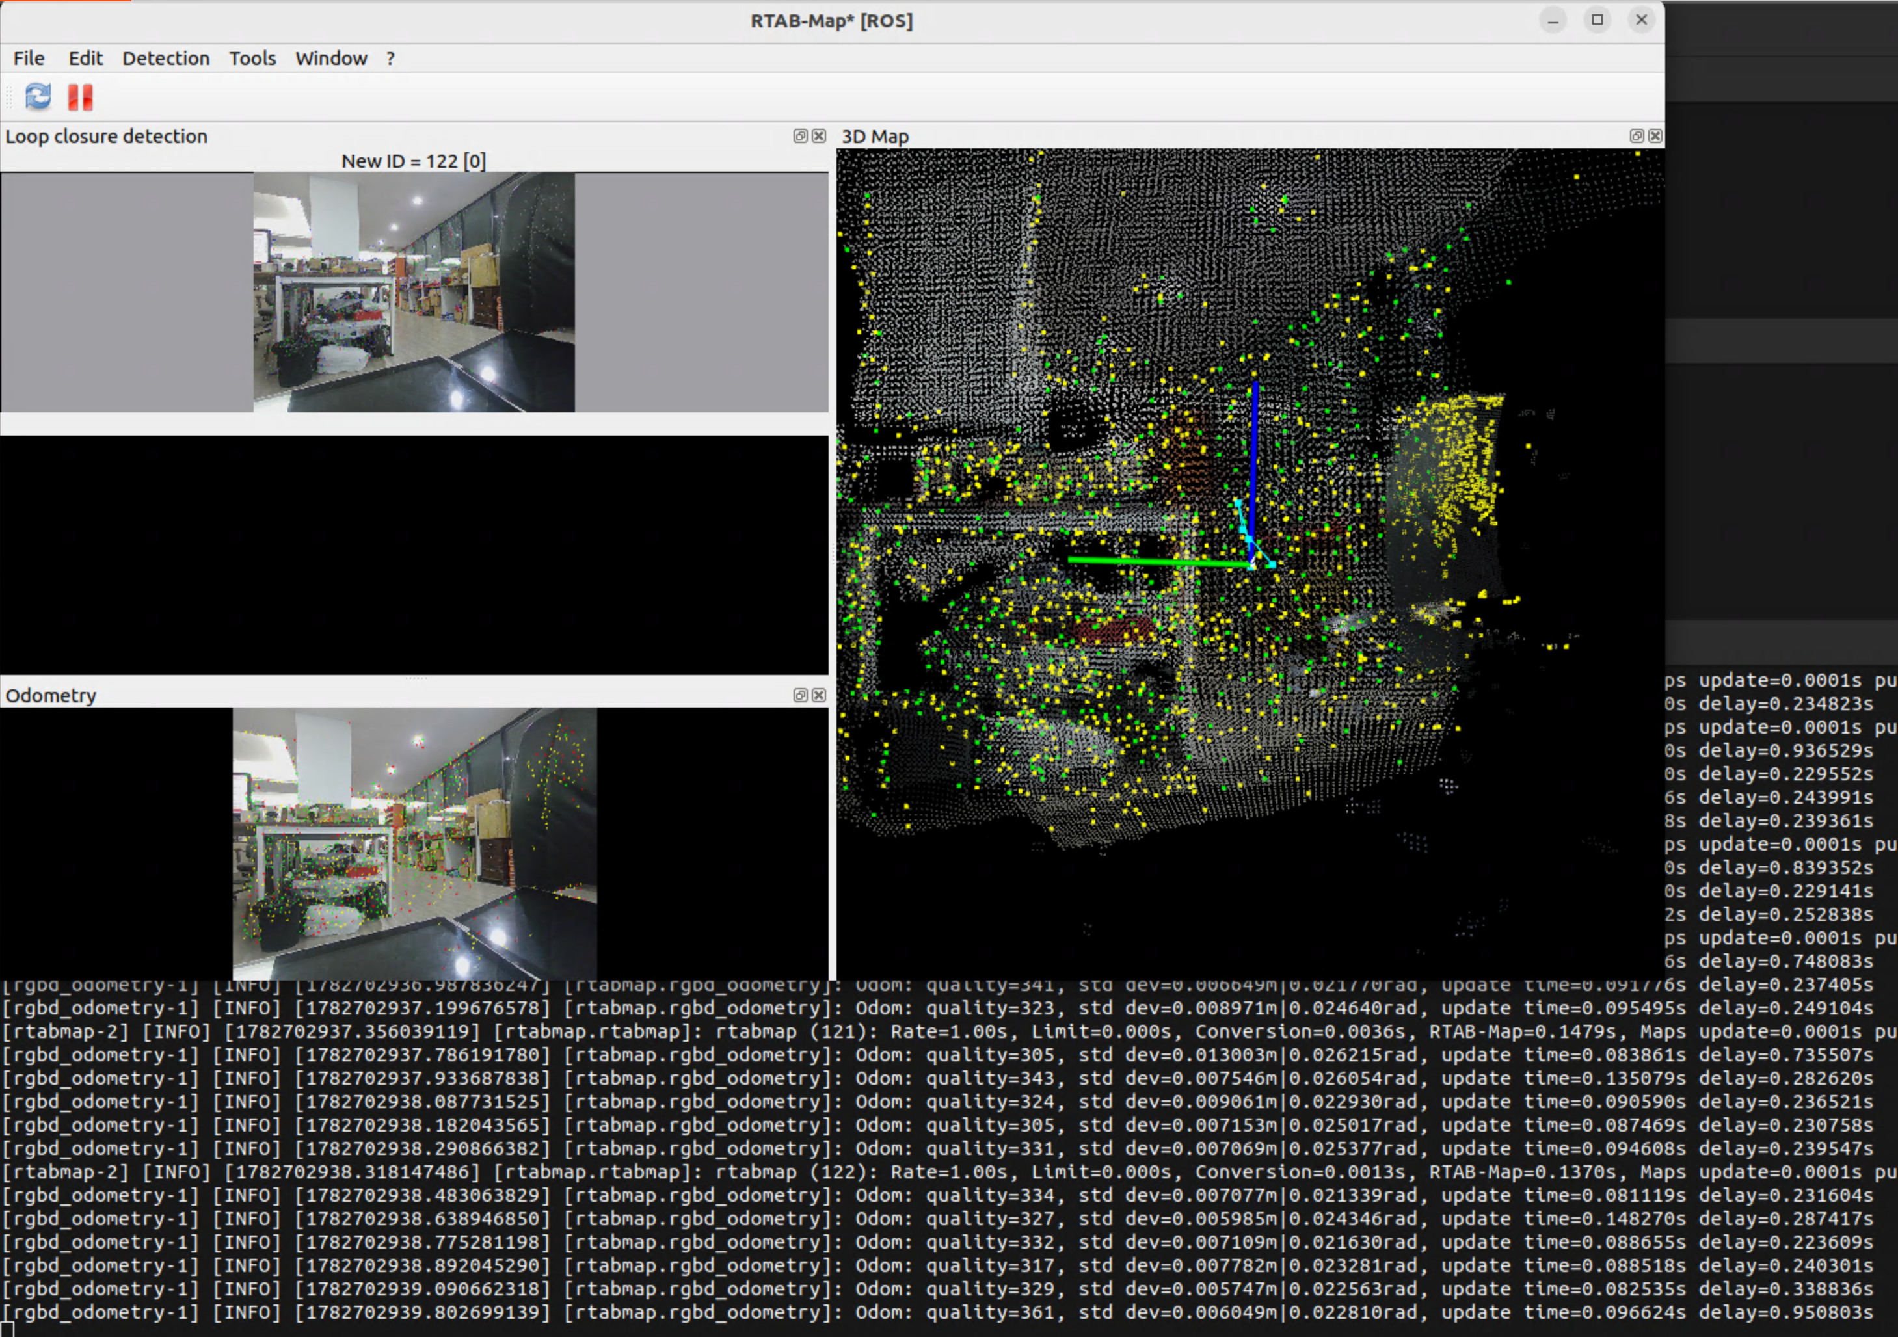Click terminal text delay=0.936529s

pos(1785,750)
